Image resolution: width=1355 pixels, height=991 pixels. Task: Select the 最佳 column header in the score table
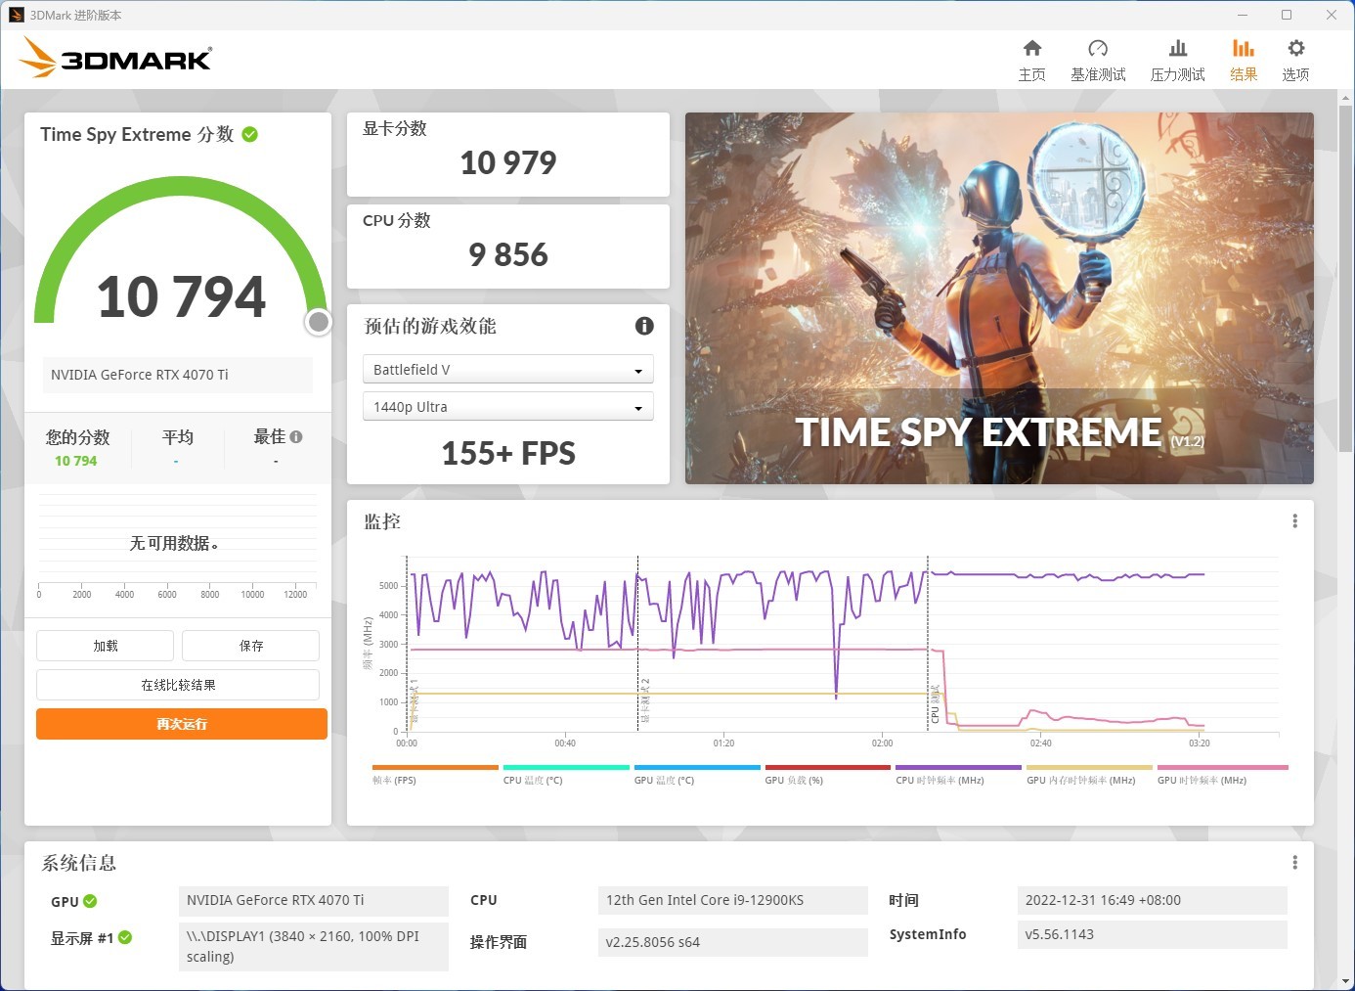(271, 436)
